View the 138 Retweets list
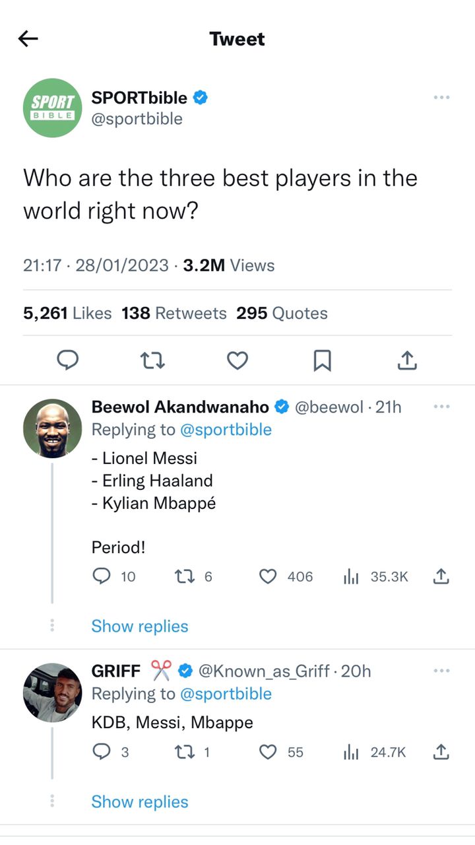 click(x=174, y=313)
